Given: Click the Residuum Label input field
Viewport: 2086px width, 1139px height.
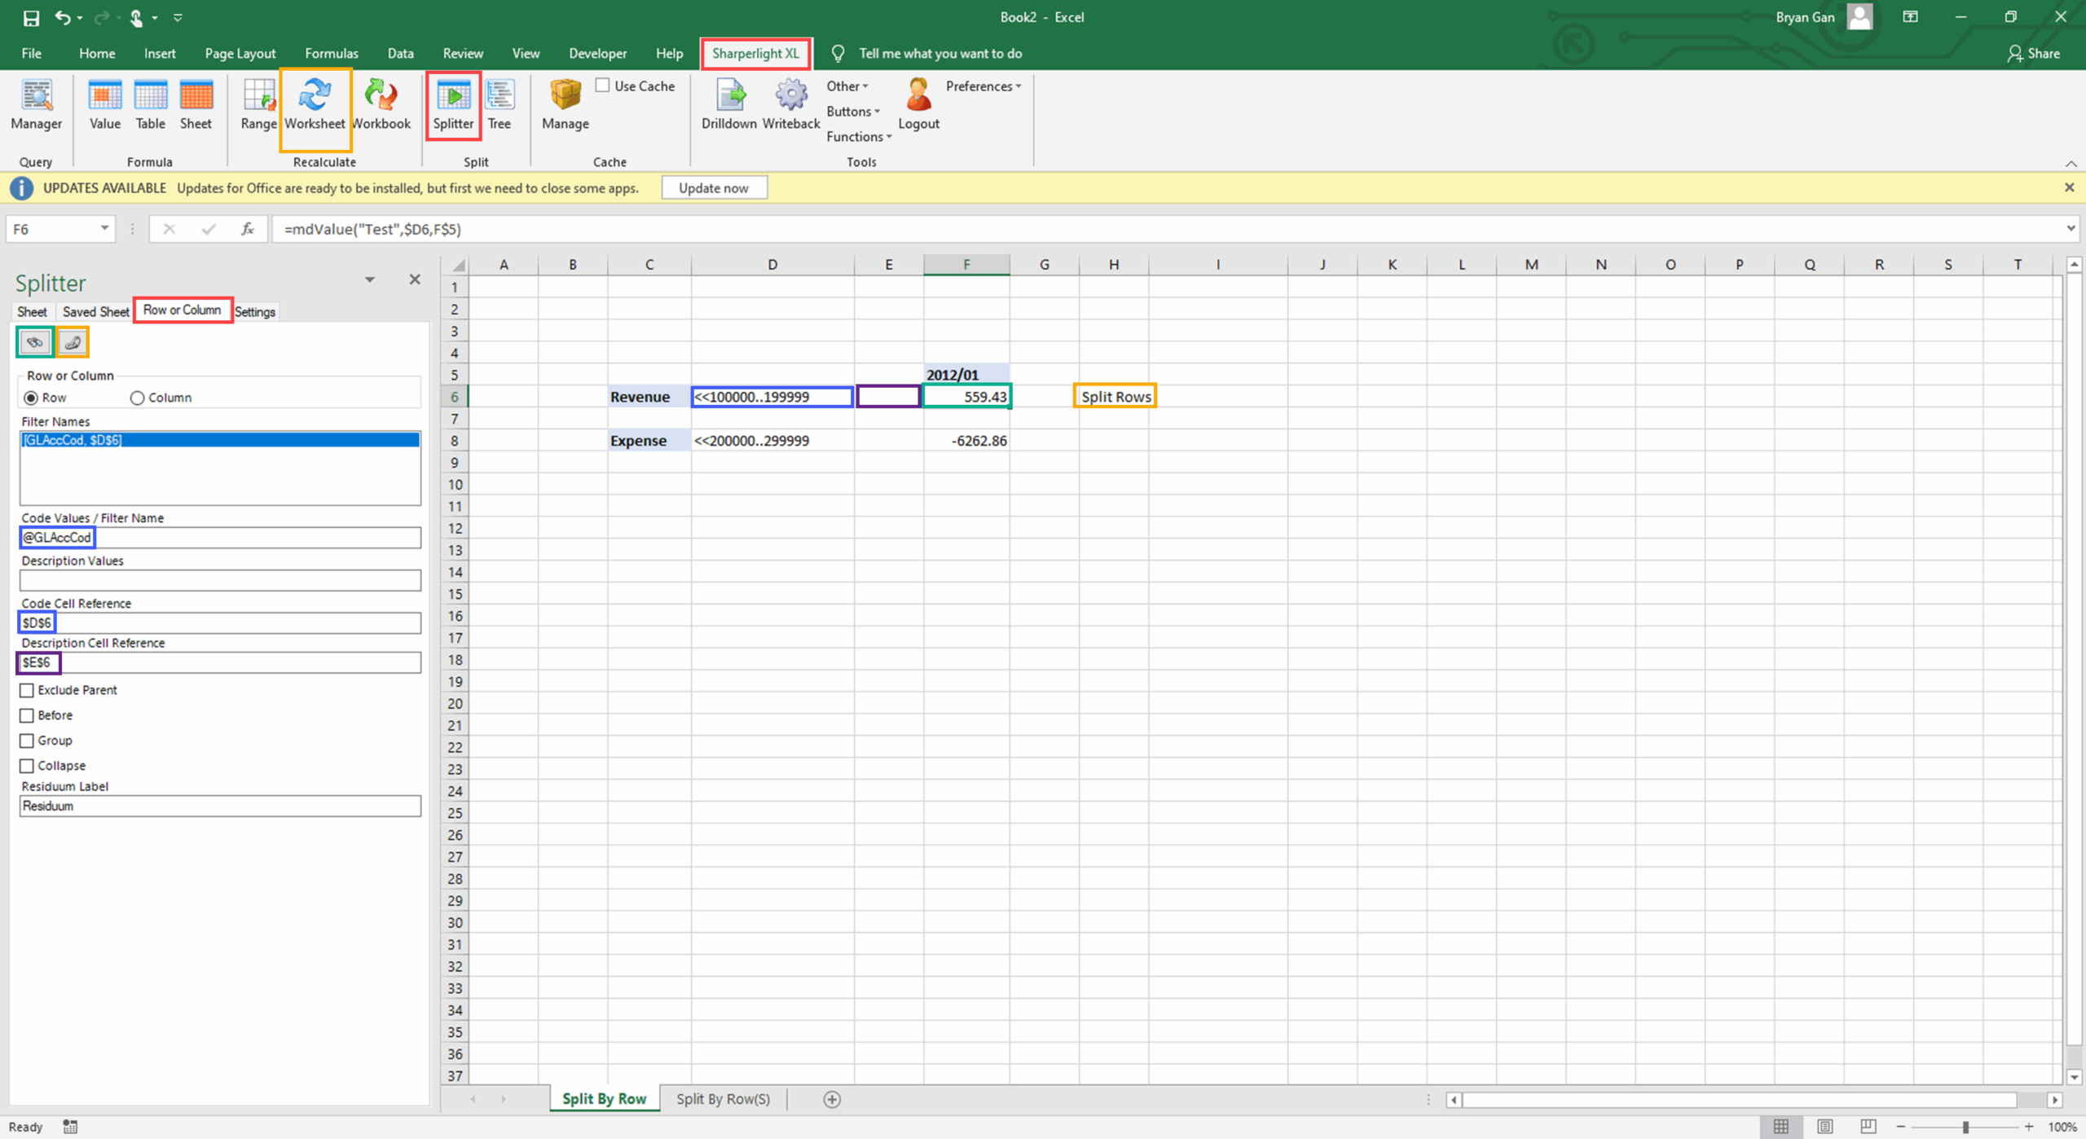Looking at the screenshot, I should (220, 806).
